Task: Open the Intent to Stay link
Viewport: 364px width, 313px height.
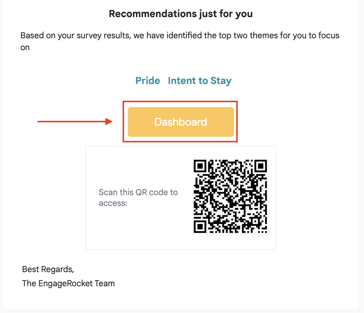Action: click(x=200, y=81)
